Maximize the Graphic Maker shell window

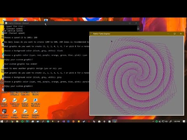click(130, 23)
